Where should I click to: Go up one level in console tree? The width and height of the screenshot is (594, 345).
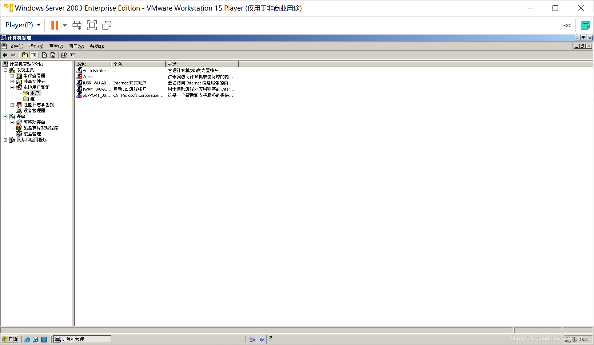[x=25, y=55]
